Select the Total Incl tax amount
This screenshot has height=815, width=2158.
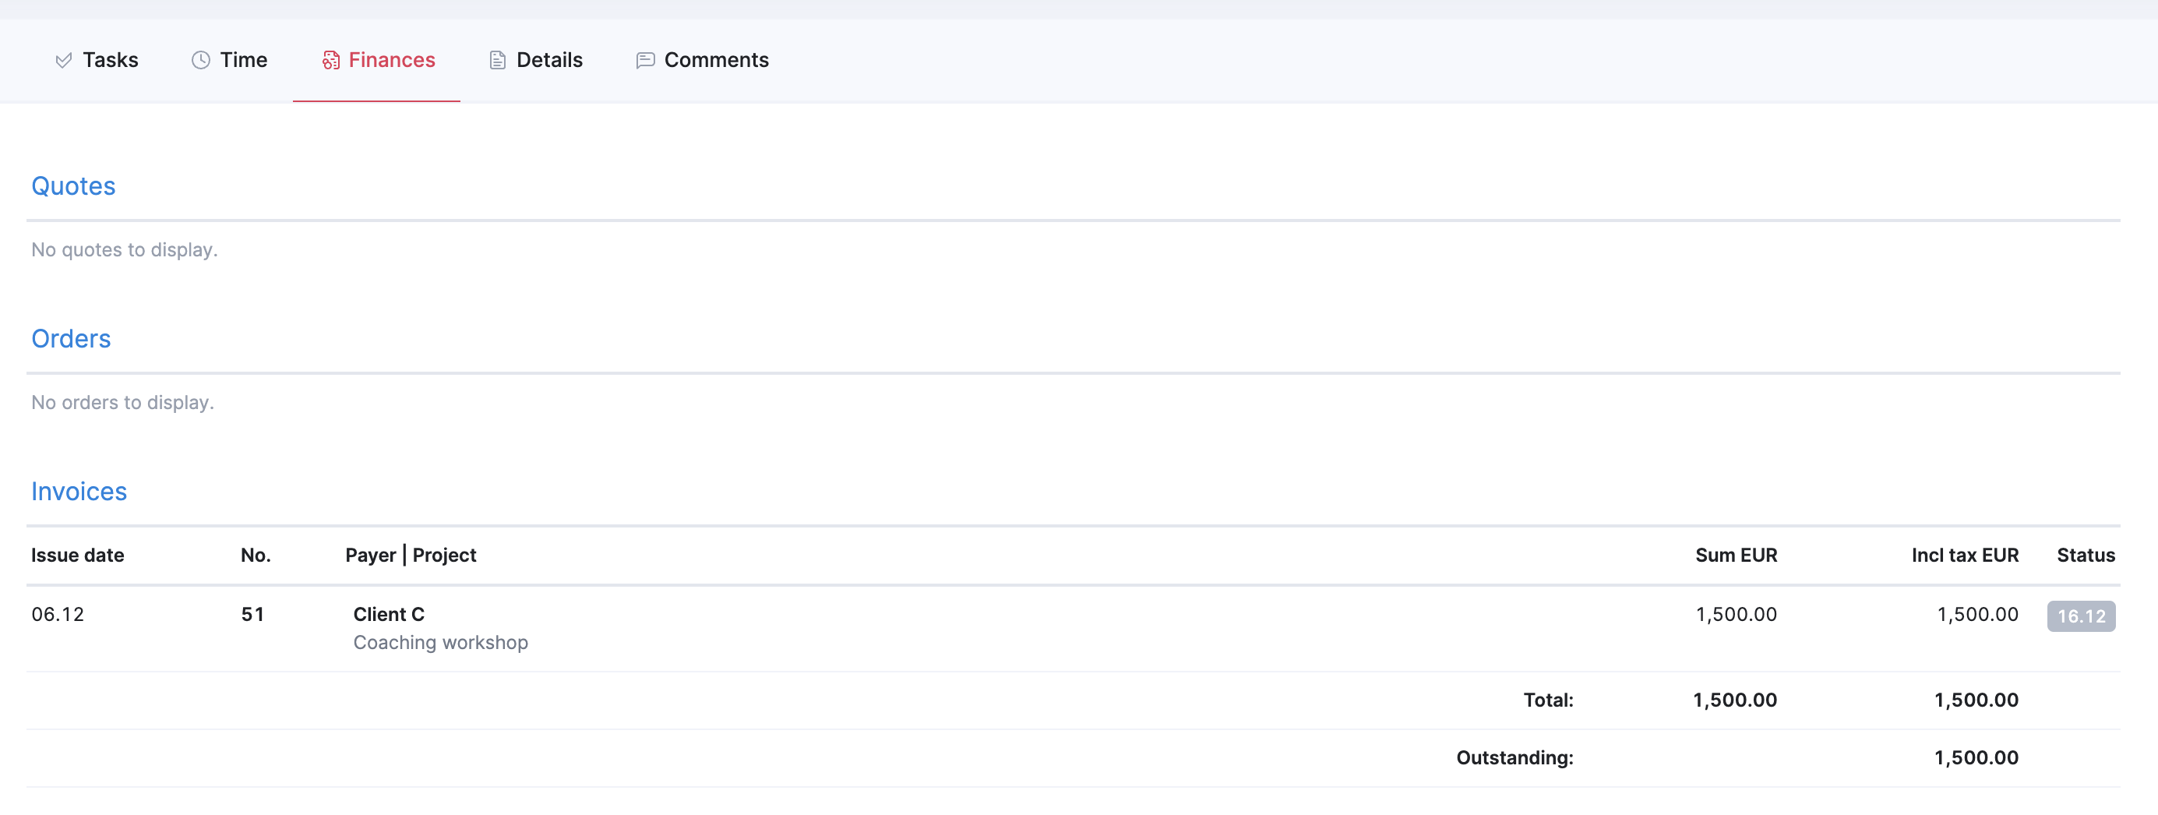[1976, 700]
